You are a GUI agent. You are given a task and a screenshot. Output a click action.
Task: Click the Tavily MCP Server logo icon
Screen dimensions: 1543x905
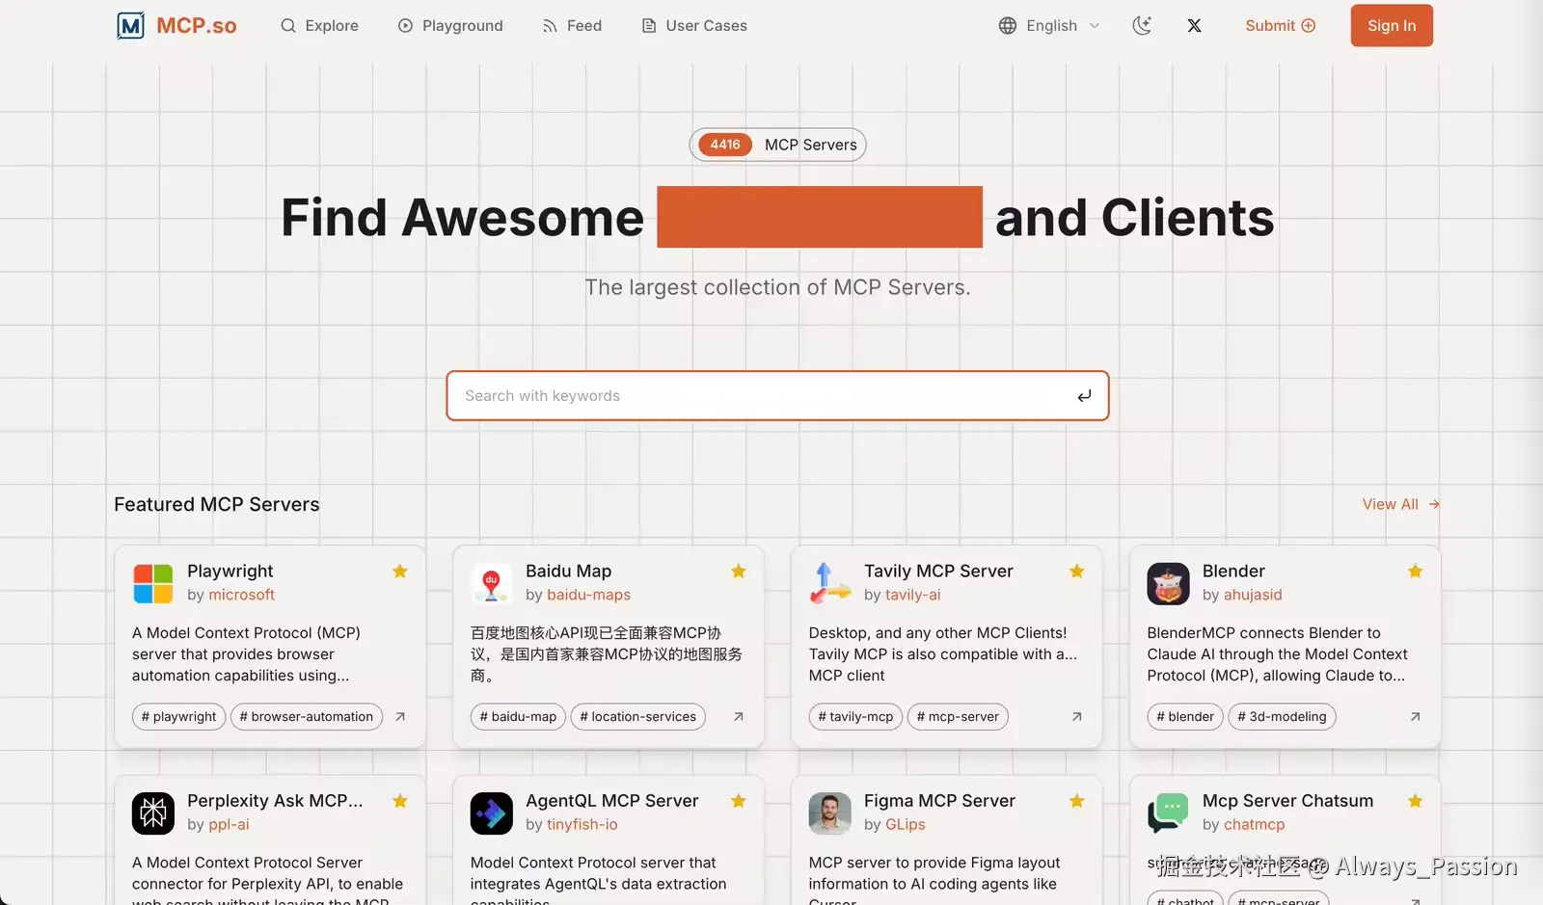point(830,584)
